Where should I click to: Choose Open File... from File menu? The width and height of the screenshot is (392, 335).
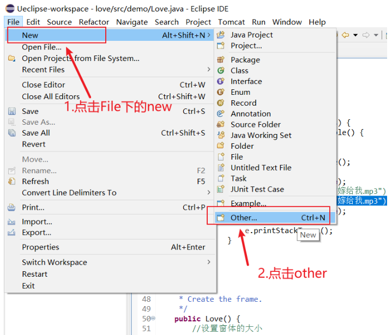pos(110,47)
